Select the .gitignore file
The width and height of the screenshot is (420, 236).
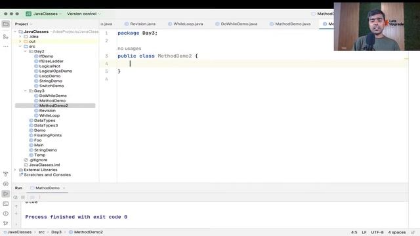(x=38, y=160)
